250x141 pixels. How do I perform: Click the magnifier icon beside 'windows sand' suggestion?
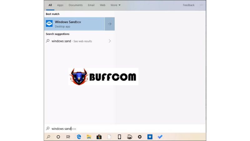[48, 41]
